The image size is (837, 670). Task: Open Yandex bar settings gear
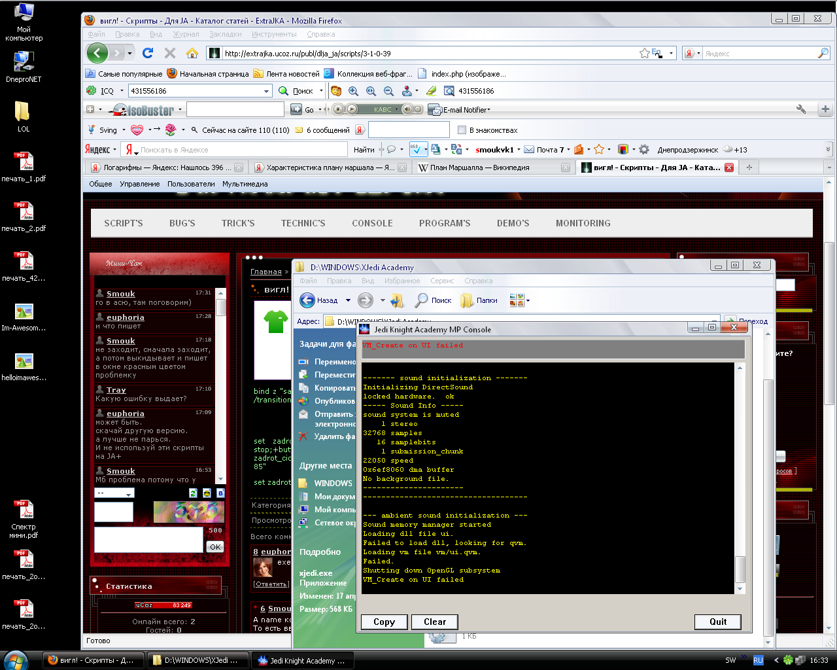point(644,149)
